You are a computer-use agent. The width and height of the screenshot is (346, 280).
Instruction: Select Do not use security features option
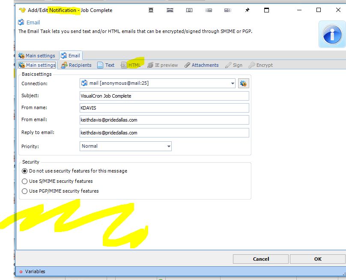tap(24, 171)
